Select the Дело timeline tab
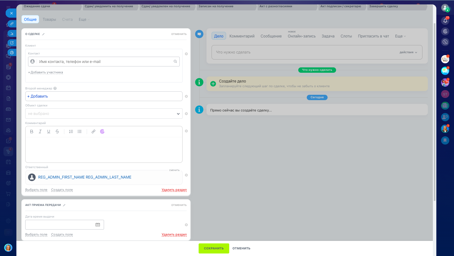The image size is (454, 256). (x=219, y=36)
